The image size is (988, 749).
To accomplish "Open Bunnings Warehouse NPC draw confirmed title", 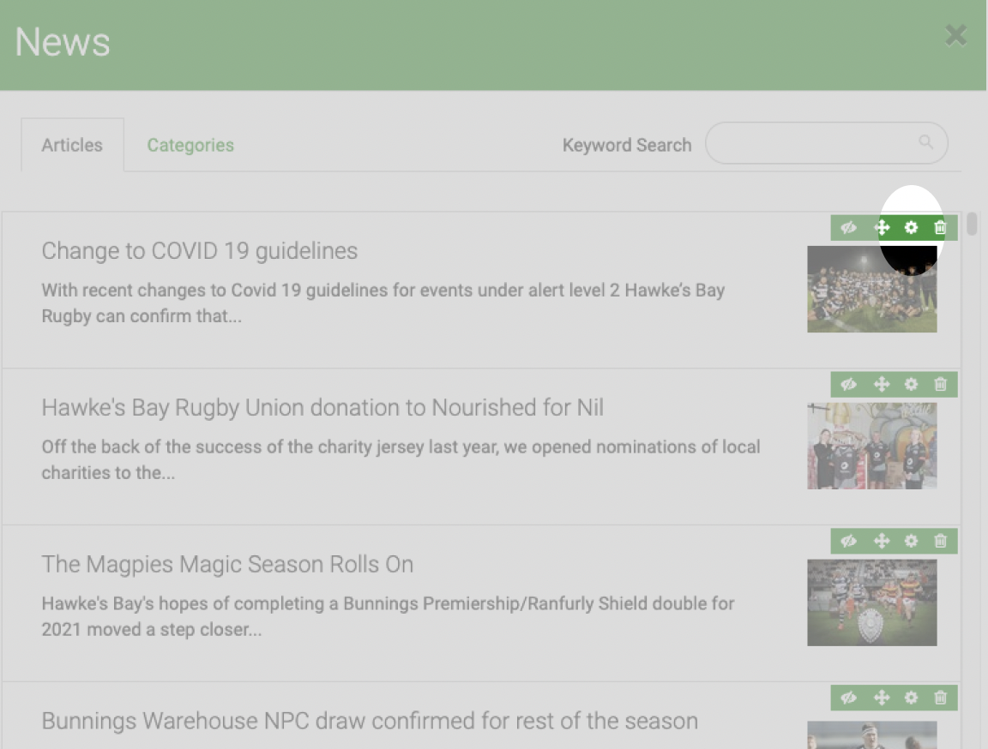I will click(370, 722).
